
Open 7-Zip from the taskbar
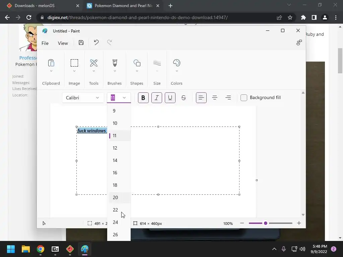(x=55, y=249)
